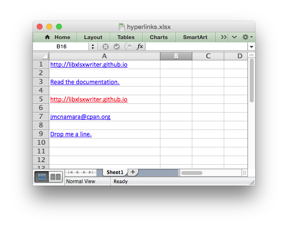Collapse the ribbon with the chevron arrow
The width and height of the screenshot is (288, 230).
tap(234, 37)
